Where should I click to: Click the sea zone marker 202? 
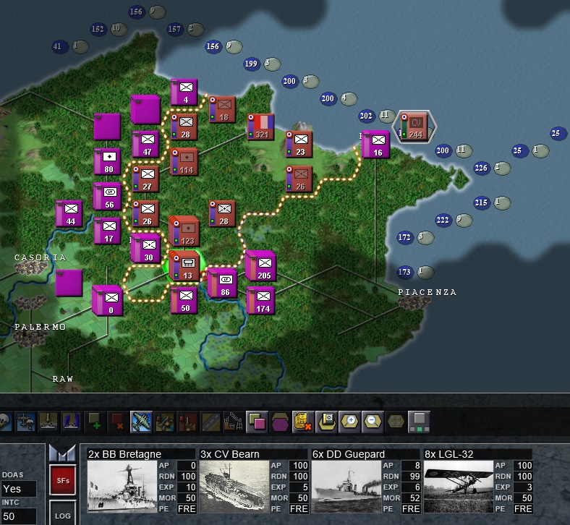pos(366,116)
